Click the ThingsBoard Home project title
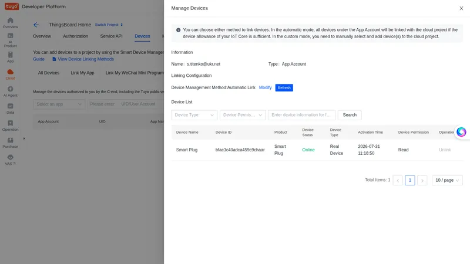 pyautogui.click(x=70, y=25)
